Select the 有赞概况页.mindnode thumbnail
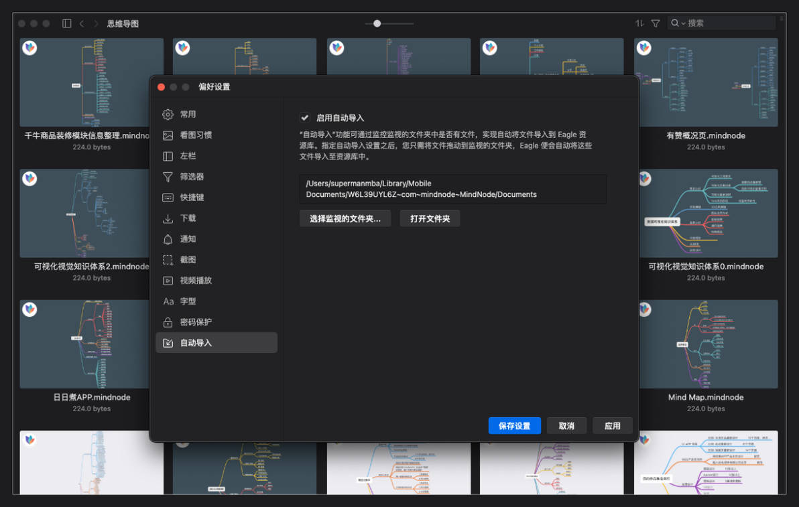This screenshot has width=799, height=507. coord(706,82)
